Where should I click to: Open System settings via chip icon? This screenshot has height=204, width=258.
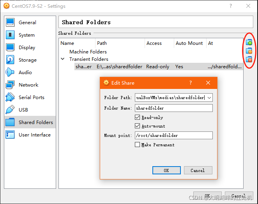click(10, 35)
